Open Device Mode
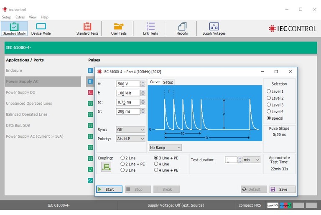321x215 pixels. 41,28
